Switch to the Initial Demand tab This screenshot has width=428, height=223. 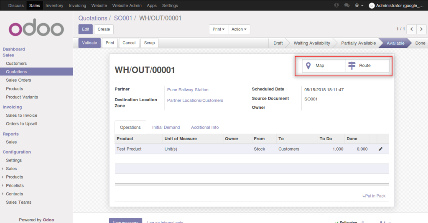click(166, 127)
